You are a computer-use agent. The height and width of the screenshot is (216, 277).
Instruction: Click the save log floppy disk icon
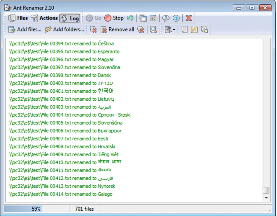(x=194, y=30)
